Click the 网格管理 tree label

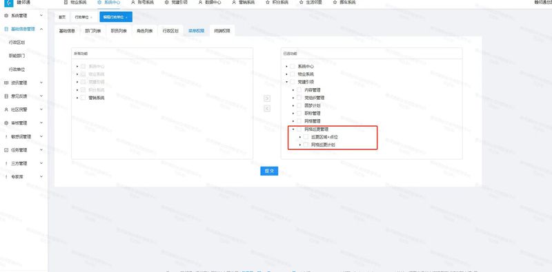[x=313, y=121]
